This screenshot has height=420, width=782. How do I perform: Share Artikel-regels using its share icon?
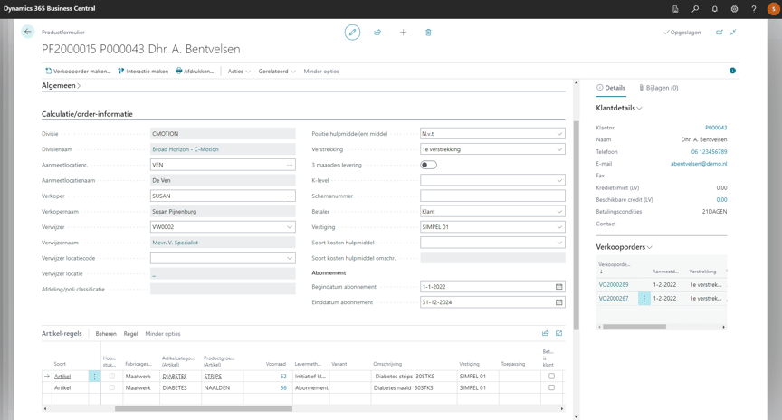pyautogui.click(x=545, y=333)
